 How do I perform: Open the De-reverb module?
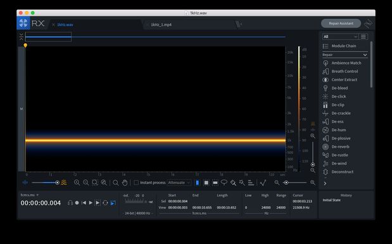(336, 146)
